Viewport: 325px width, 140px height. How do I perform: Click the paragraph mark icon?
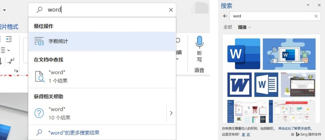(x=11, y=61)
